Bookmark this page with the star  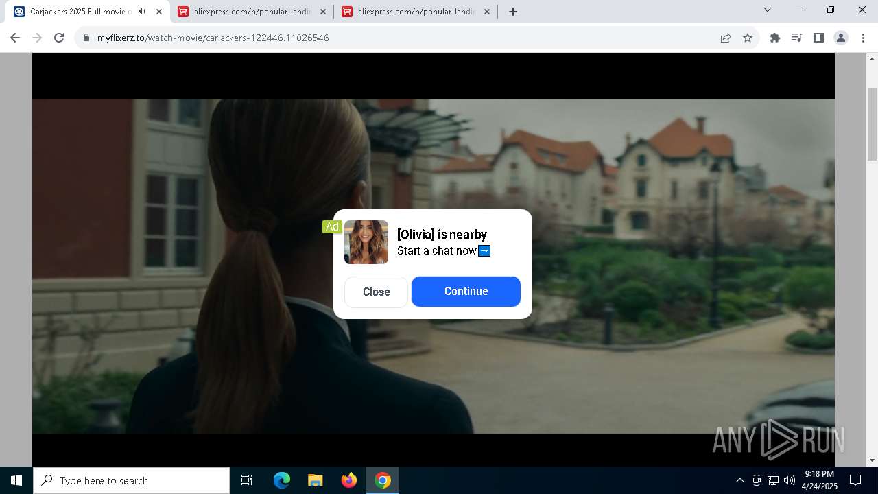748,38
